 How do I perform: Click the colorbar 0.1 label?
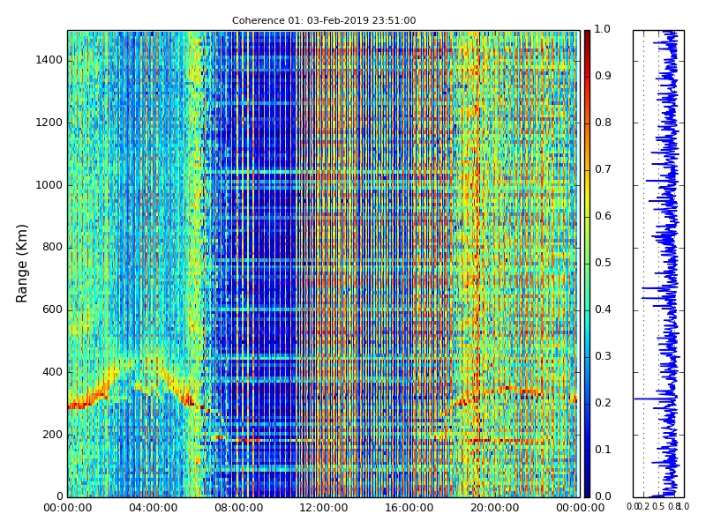point(603,450)
